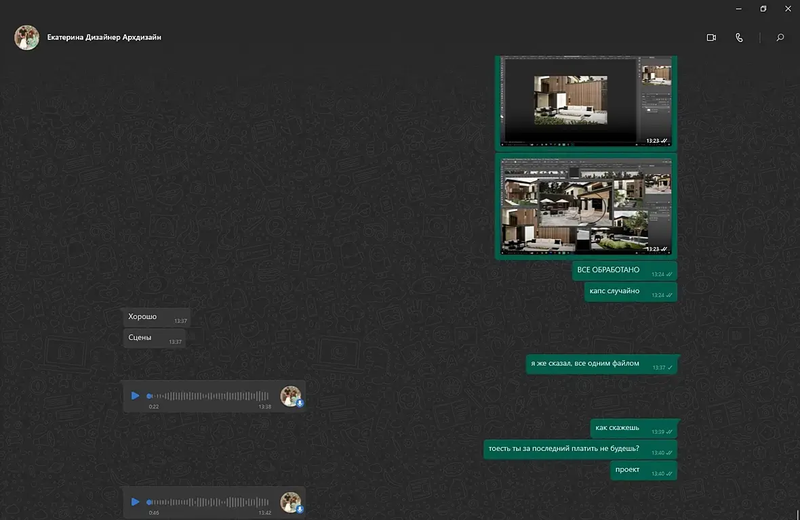Select message 'тоесть ты за последний платить не будешь?'
800x520 pixels.
[580, 449]
